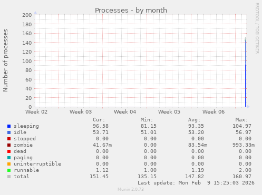Click the 'Processes - by month' title

tap(131, 11)
